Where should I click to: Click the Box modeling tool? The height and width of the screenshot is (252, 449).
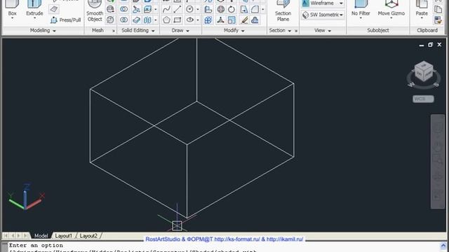tap(12, 9)
